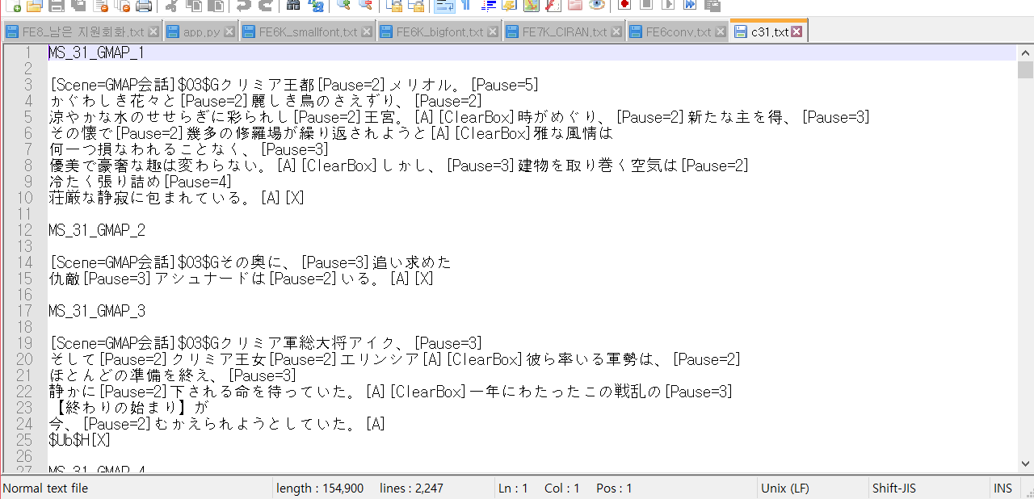Viewport: 1034px width, 499px height.
Task: Click the Shift-JIS encoding in status bar
Action: click(x=894, y=489)
